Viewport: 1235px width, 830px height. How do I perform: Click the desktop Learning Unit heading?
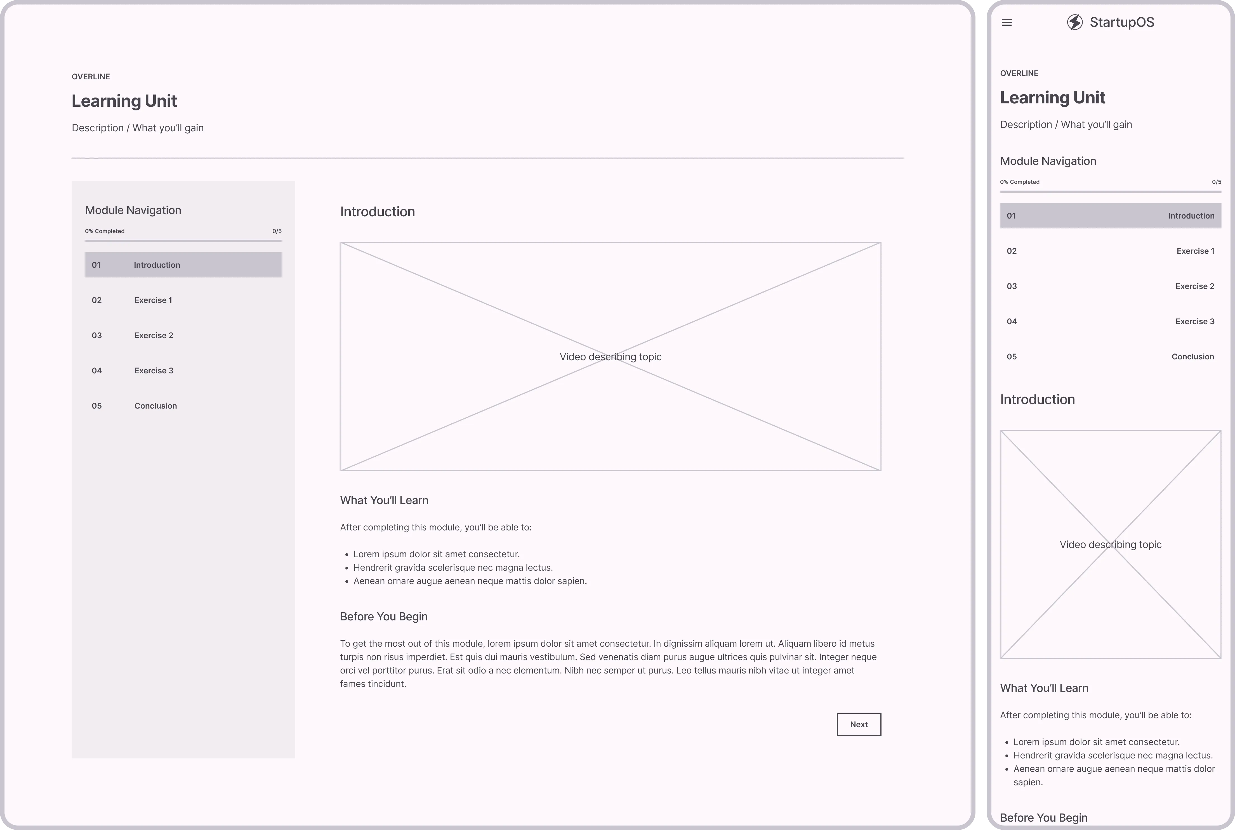pyautogui.click(x=124, y=101)
